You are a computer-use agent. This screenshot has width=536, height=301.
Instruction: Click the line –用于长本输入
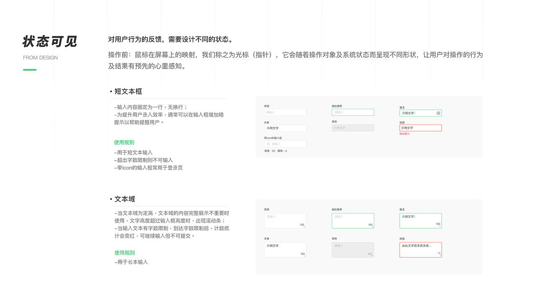tap(131, 262)
